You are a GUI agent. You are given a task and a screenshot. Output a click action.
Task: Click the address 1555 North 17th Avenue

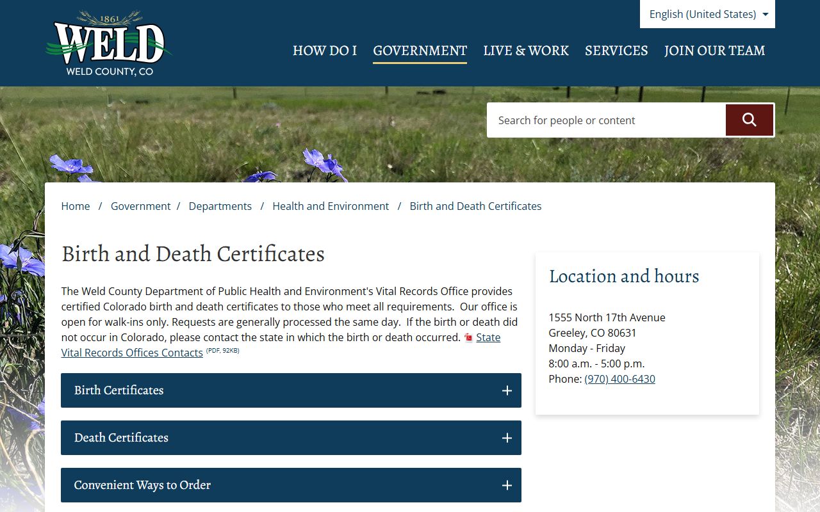pyautogui.click(x=607, y=317)
